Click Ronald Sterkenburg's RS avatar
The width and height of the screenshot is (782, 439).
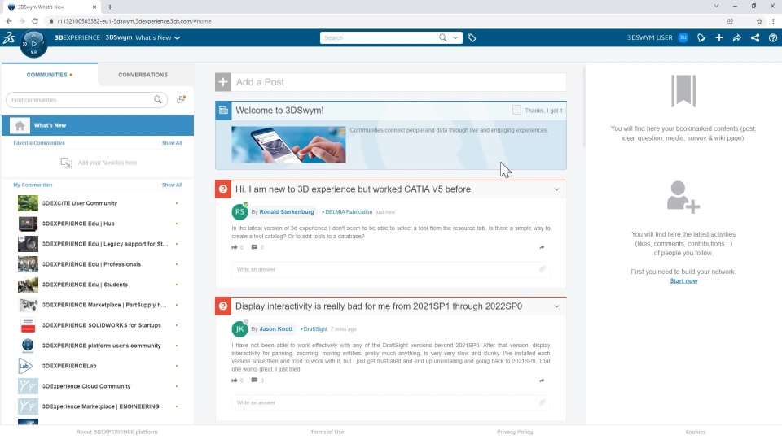(x=239, y=211)
